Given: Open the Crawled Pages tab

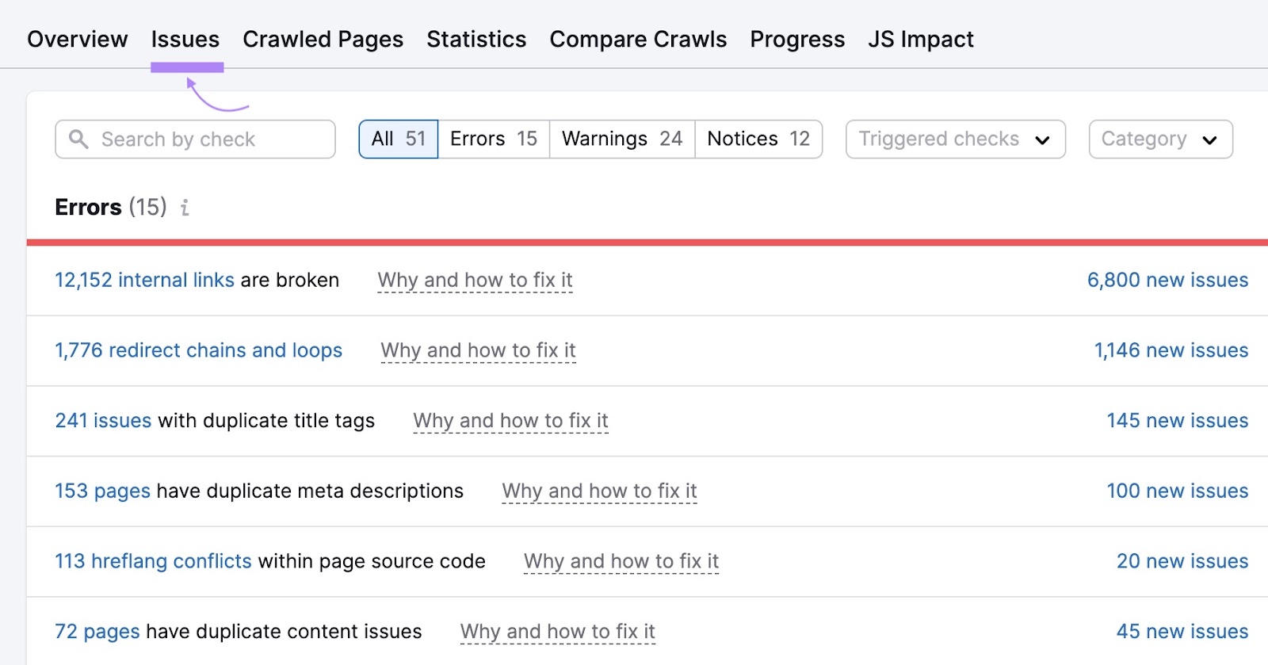Looking at the screenshot, I should (323, 39).
